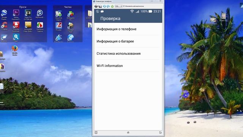Screen dimensions: 243x137
Task: Open the MyPhoneExplorer desktop shortcut
Action: [x=40, y=14]
